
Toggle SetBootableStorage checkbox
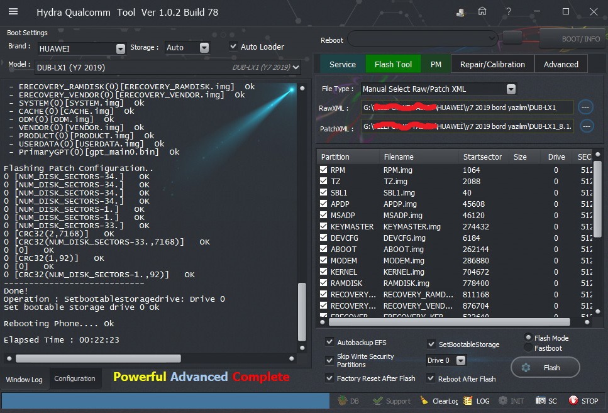pos(431,344)
